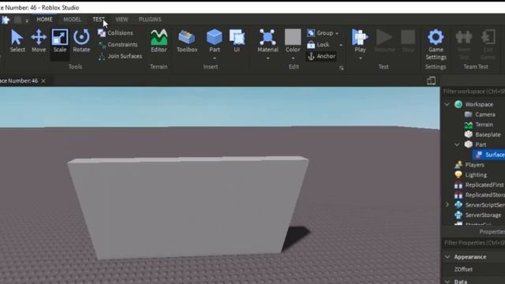Open the Group dropdown arrow
Screen dimensions: 505x284
(x=337, y=33)
